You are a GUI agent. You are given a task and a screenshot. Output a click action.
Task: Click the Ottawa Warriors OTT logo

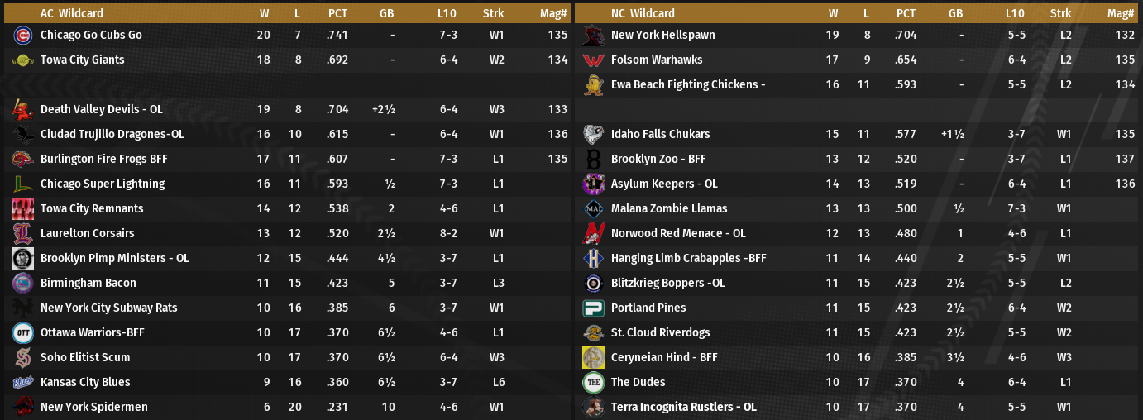[22, 332]
